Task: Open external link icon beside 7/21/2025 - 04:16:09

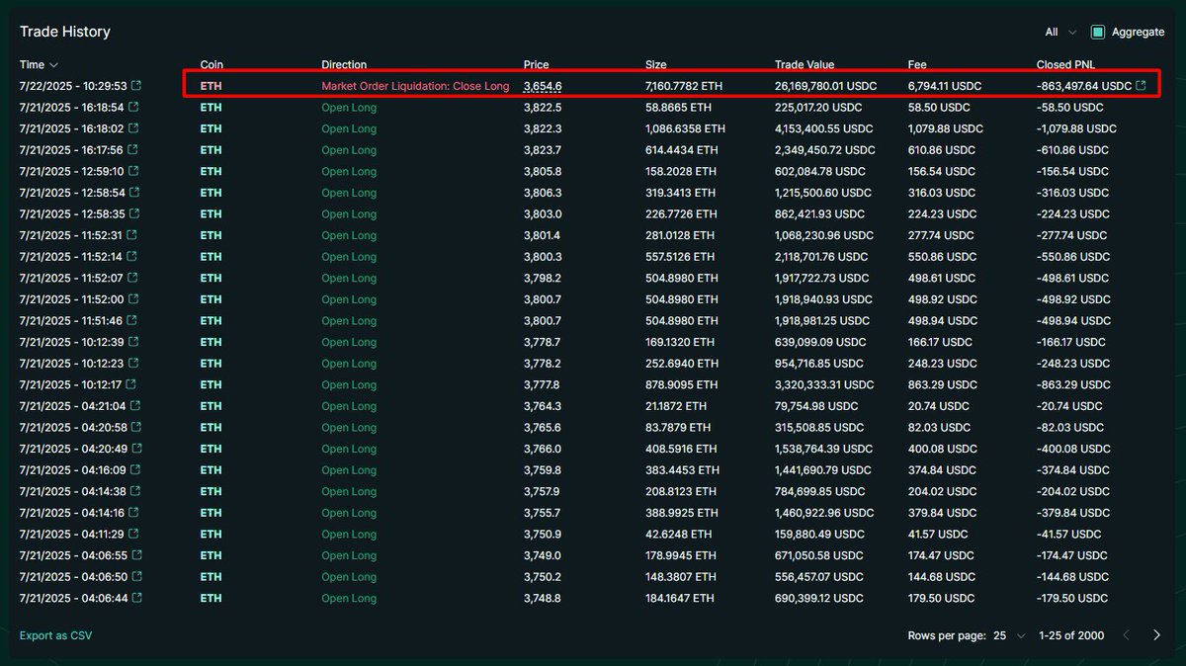Action: pos(134,470)
